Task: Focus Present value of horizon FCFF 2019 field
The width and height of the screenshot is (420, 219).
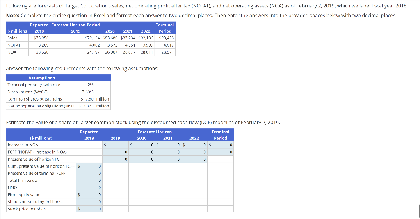Action: pyautogui.click(x=115, y=159)
